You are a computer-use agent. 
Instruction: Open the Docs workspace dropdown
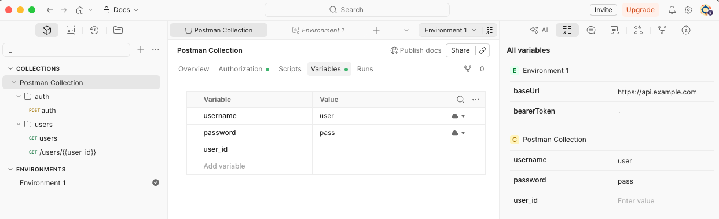point(121,10)
